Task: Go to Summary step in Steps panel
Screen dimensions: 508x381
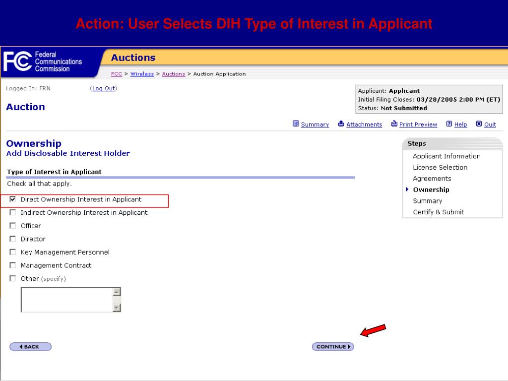Action: click(x=427, y=201)
